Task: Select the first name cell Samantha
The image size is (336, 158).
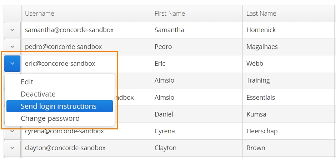Action: coord(197,30)
